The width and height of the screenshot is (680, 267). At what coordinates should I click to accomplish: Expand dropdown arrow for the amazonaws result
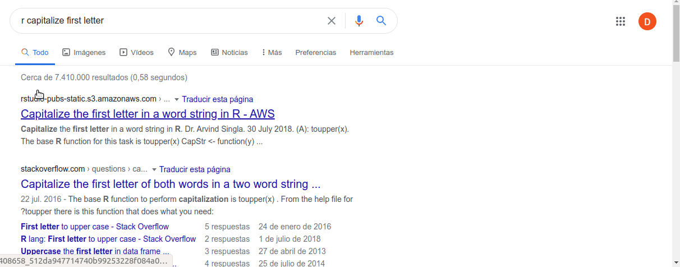[177, 99]
